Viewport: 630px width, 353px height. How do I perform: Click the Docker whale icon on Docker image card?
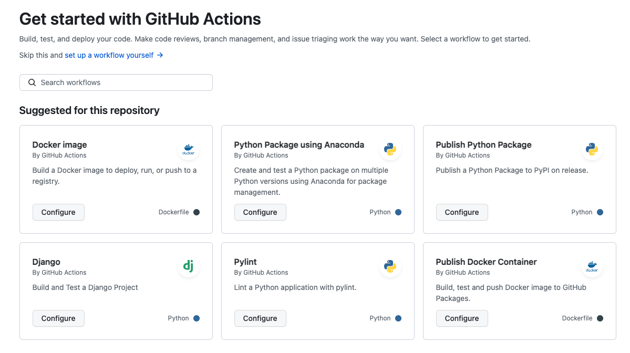(188, 150)
